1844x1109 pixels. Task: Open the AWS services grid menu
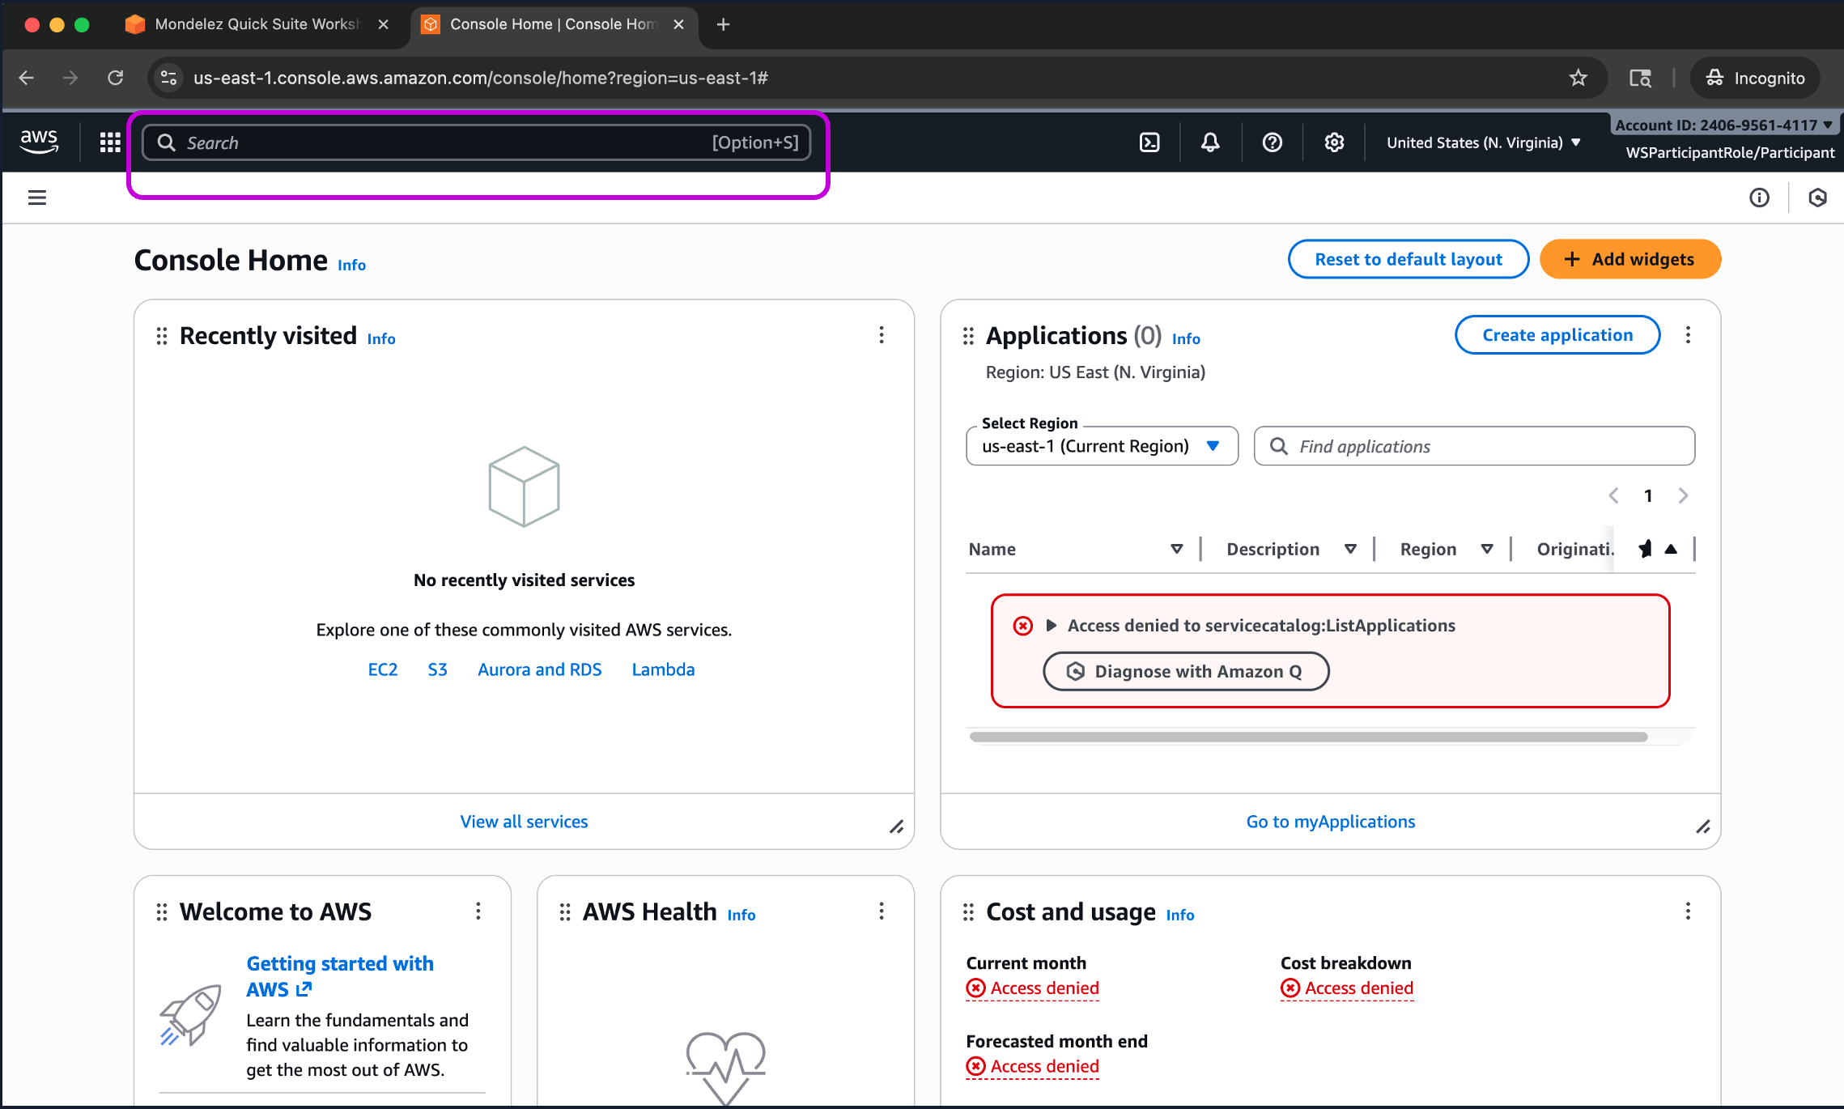point(110,142)
